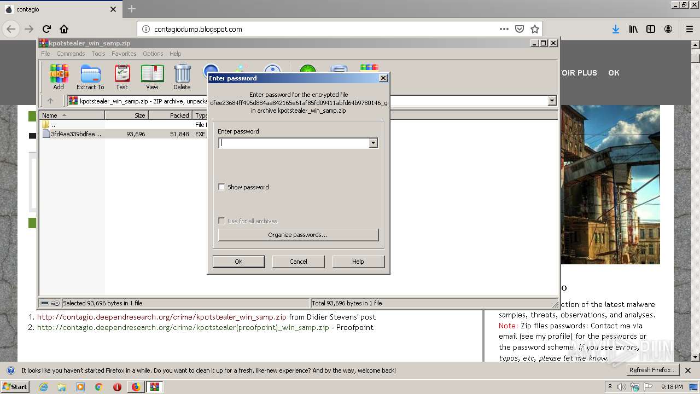Launch Opera from the taskbar

[117, 387]
